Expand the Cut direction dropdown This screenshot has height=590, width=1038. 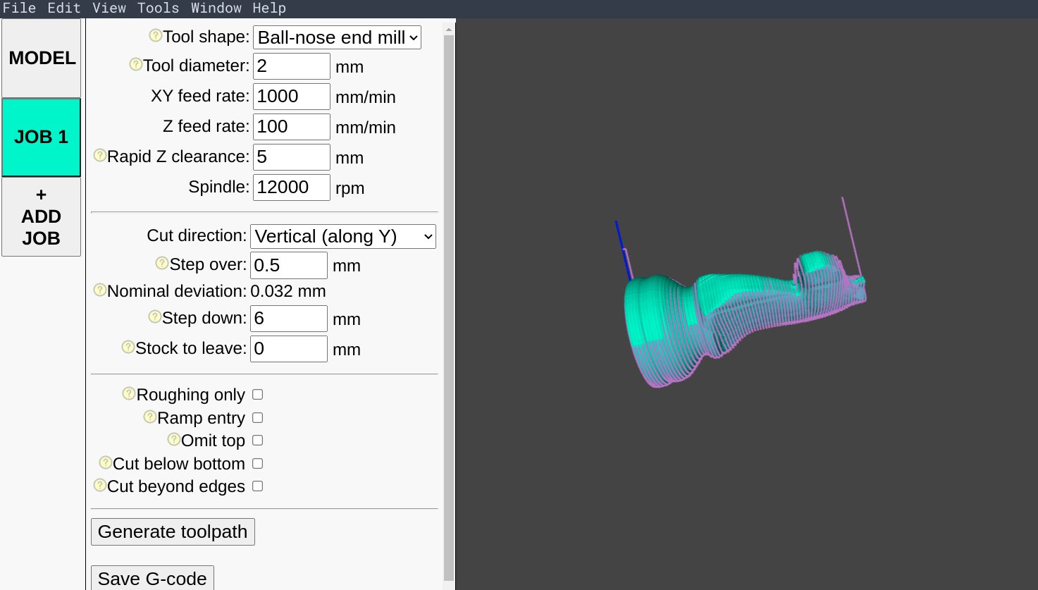coord(343,236)
